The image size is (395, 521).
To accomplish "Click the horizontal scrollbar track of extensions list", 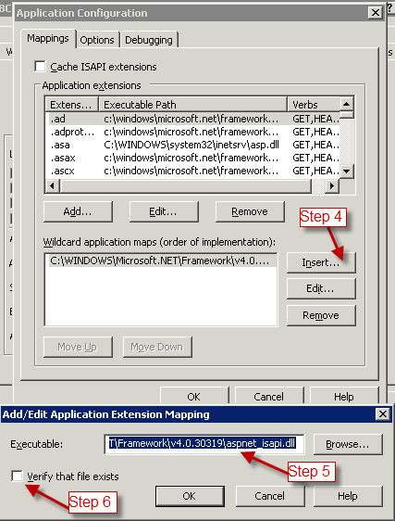I will 185,185.
